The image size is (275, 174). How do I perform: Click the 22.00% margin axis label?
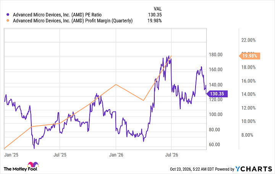click(x=248, y=40)
